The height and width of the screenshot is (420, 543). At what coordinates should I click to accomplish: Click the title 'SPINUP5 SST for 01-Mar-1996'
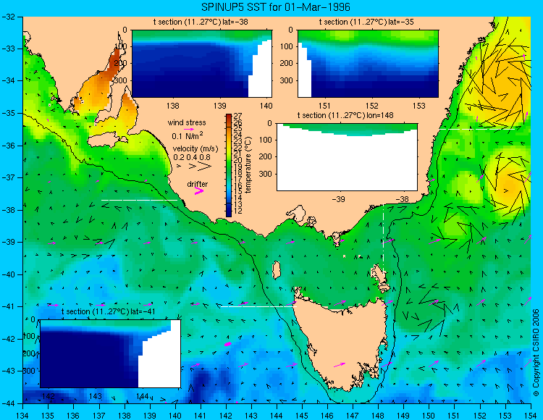coord(276,7)
